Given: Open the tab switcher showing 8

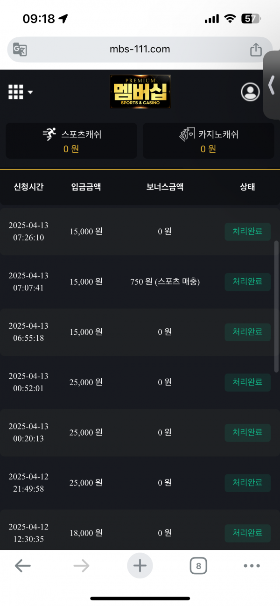Looking at the screenshot, I should [198, 566].
